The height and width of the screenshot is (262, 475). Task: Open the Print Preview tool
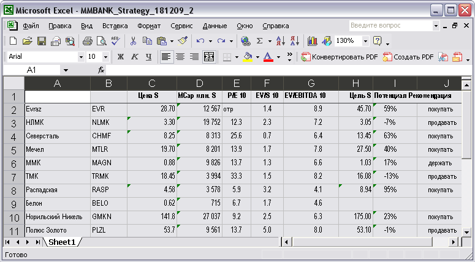(102, 41)
